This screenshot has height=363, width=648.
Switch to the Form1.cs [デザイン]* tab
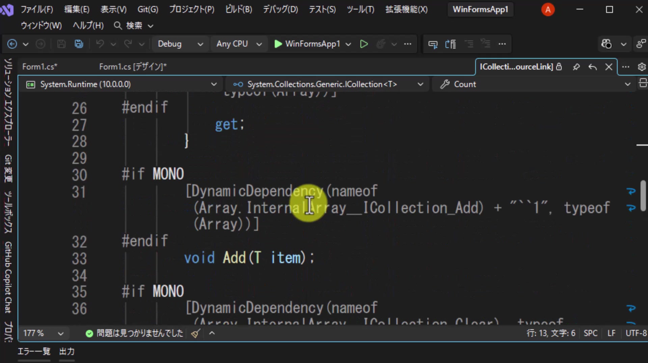tap(133, 67)
